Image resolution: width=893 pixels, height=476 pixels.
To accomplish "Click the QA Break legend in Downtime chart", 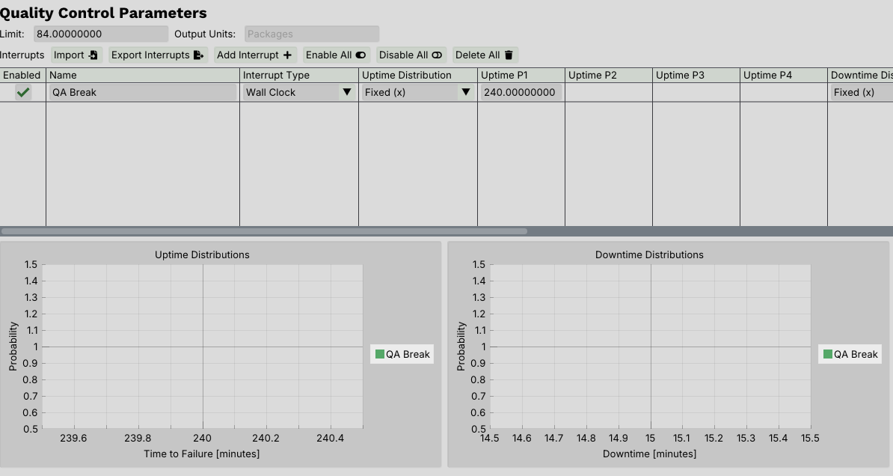I will [850, 354].
